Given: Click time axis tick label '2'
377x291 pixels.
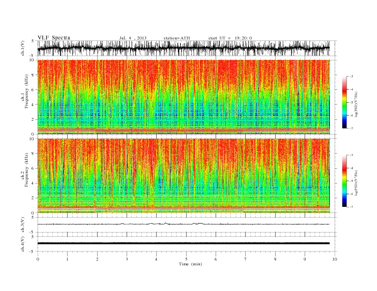Looking at the screenshot, I should point(97,259).
